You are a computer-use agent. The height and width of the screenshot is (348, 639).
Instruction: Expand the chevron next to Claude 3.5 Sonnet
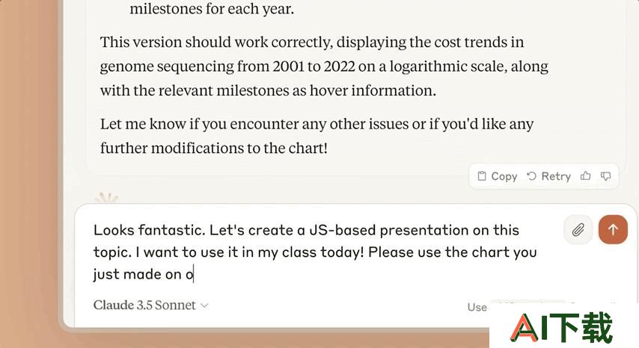pyautogui.click(x=204, y=305)
